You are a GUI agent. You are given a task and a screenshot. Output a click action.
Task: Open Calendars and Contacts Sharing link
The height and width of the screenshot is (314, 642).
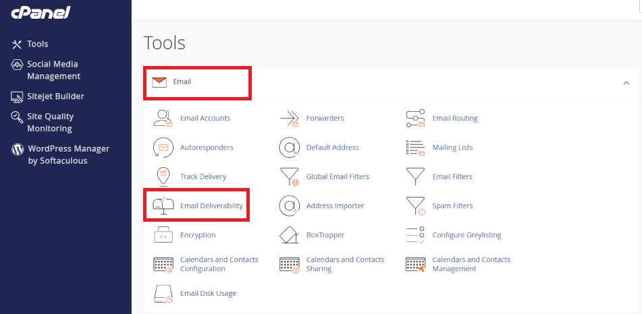point(345,264)
